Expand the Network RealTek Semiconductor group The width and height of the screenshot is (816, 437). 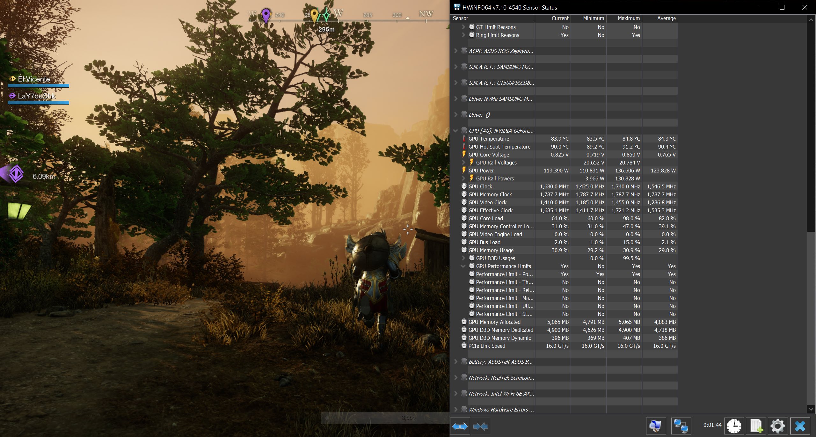456,378
